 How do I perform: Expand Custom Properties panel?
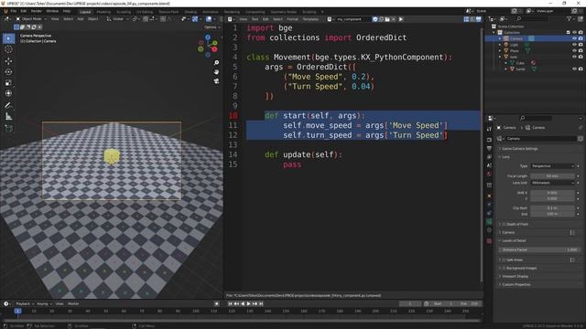515,284
